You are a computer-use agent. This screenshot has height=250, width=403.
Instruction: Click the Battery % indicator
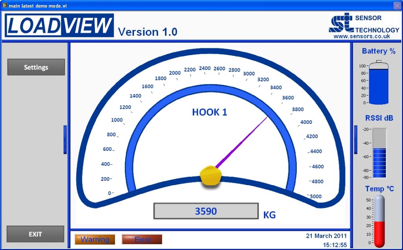(378, 83)
